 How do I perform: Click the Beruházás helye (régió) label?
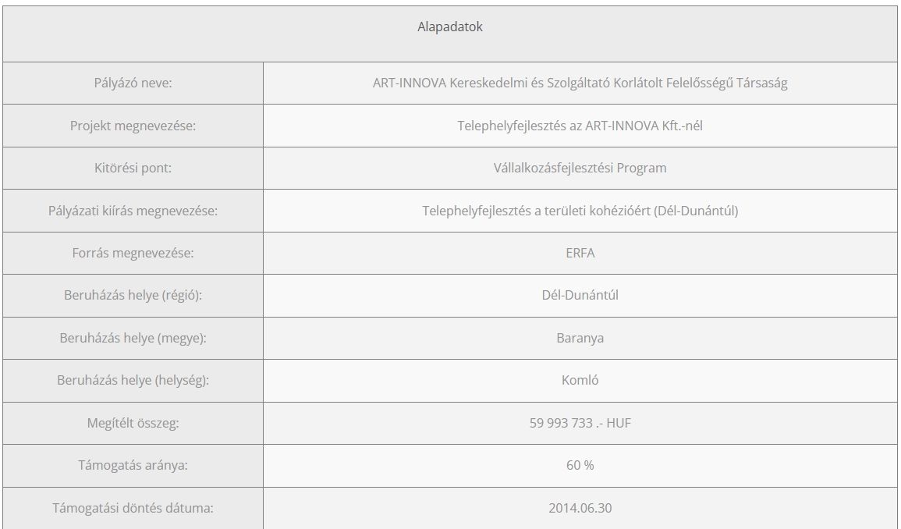tap(133, 296)
